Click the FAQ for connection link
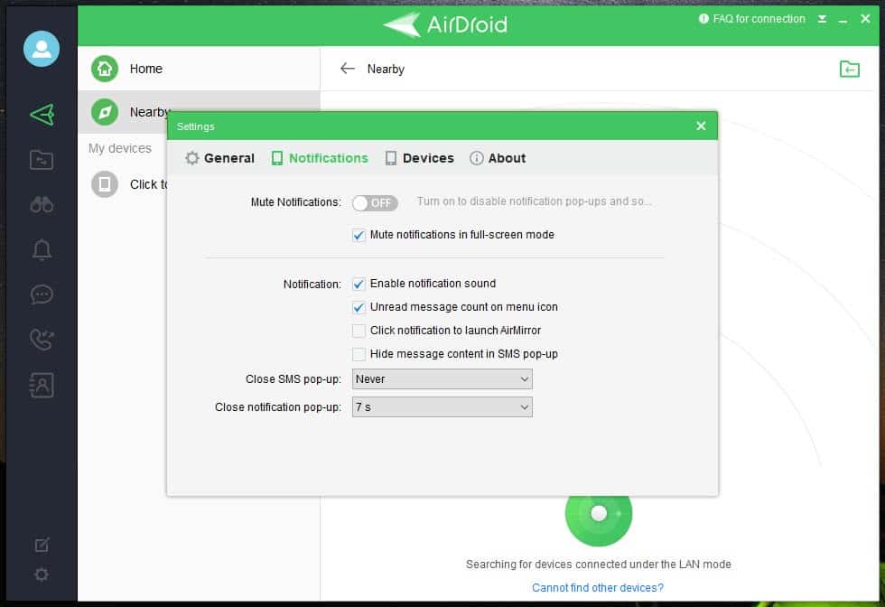This screenshot has height=607, width=885. click(x=758, y=19)
